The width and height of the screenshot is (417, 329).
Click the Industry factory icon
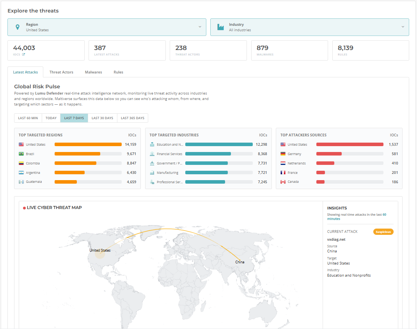[220, 27]
